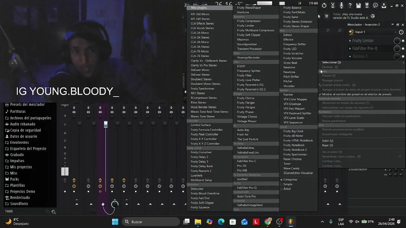Open weather widget showing 8°C Despejado
406x228 pixels.
point(17,222)
